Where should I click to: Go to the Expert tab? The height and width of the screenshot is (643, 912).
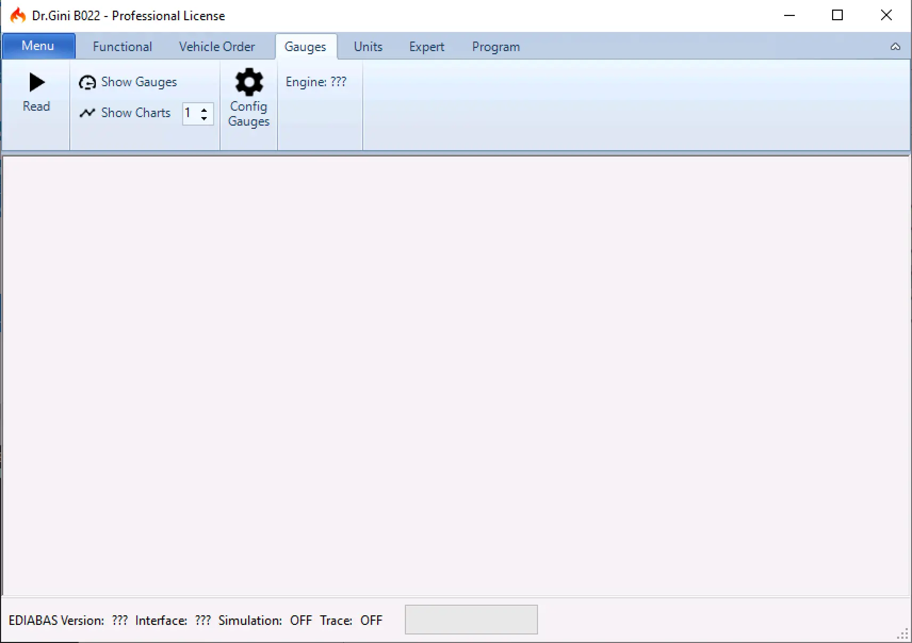click(x=426, y=47)
